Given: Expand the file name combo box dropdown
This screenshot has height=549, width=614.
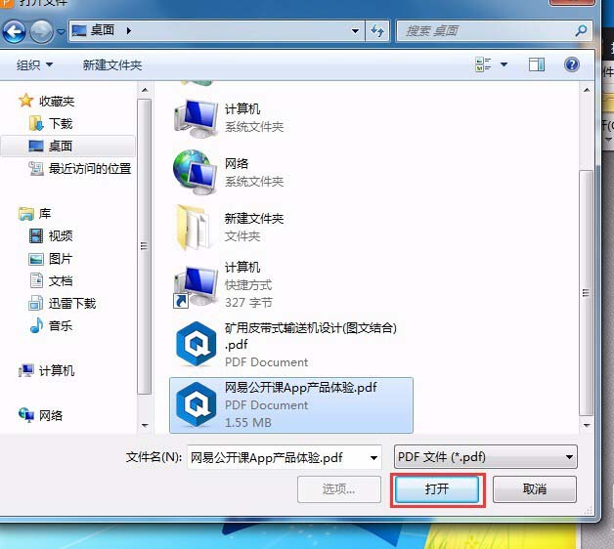Looking at the screenshot, I should [x=373, y=457].
